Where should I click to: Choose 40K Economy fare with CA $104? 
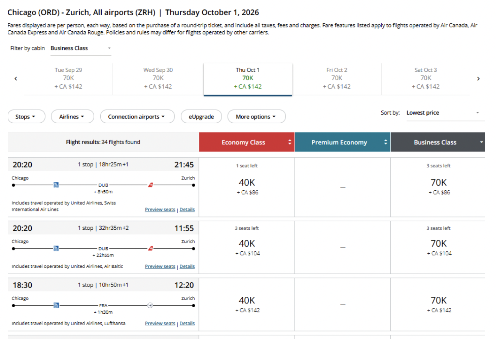pos(247,247)
